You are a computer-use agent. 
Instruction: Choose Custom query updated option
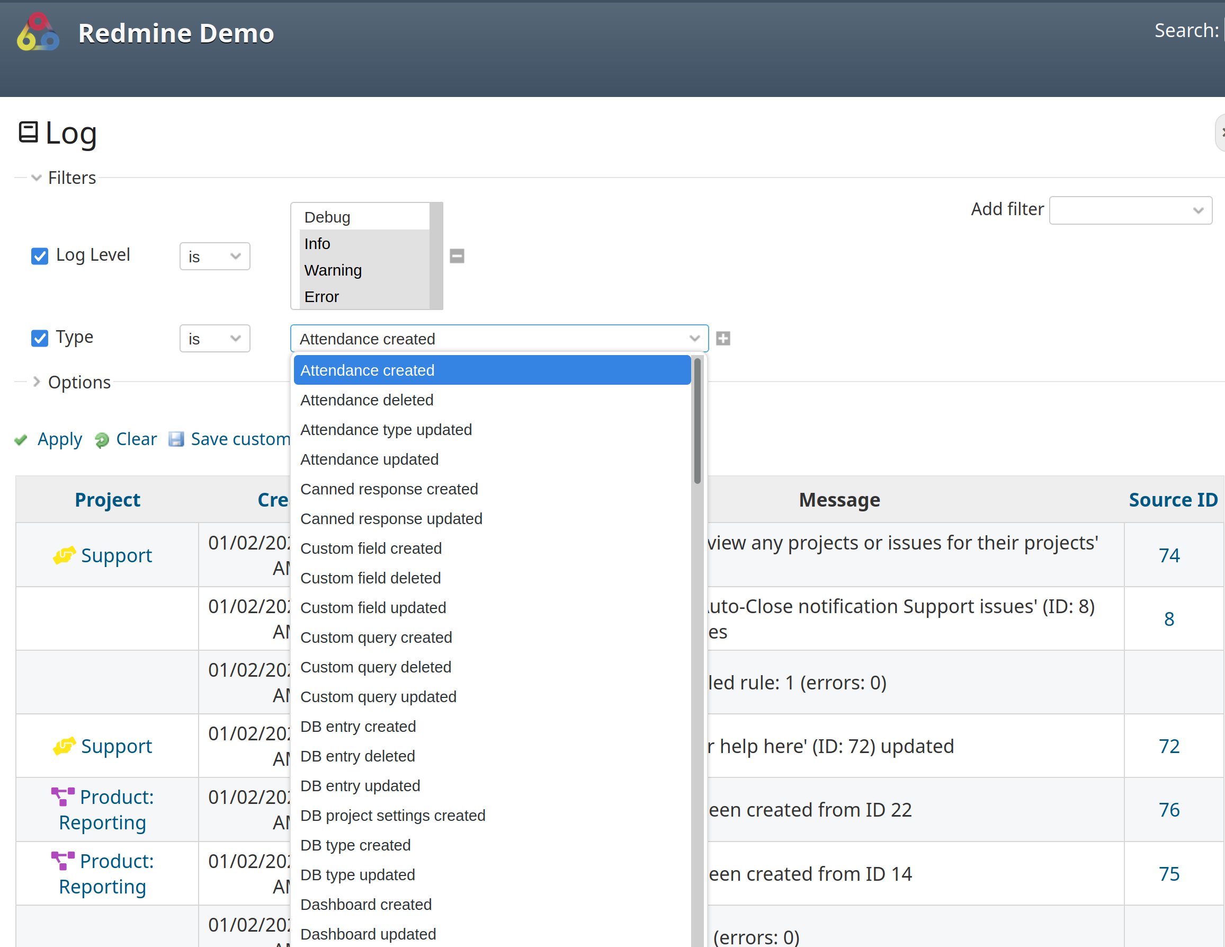(492, 697)
